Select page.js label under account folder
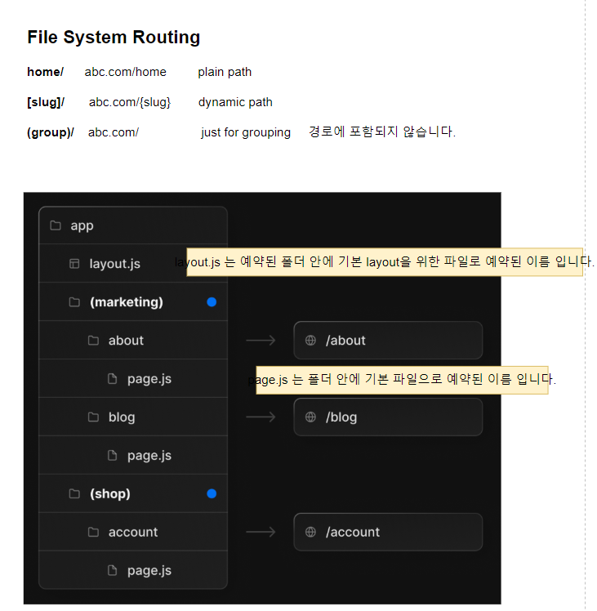This screenshot has height=611, width=597. coord(149,570)
